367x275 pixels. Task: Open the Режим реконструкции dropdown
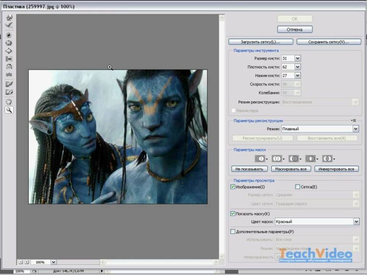point(320,102)
